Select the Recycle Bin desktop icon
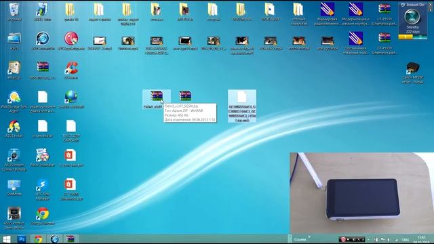 tap(14, 12)
